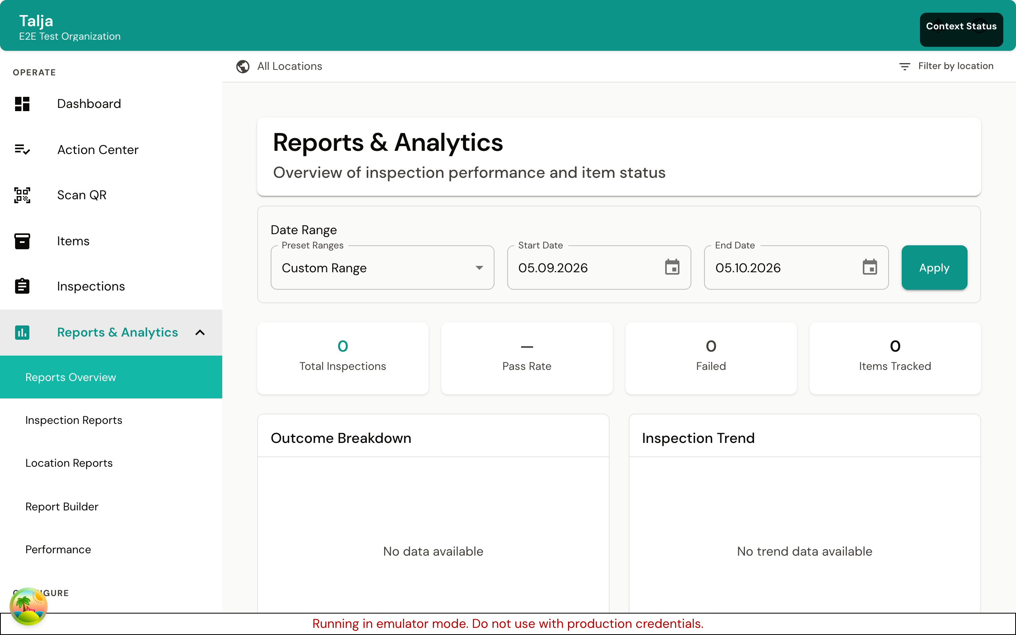Click the Action Center checklist icon
This screenshot has height=635, width=1016.
coord(22,150)
